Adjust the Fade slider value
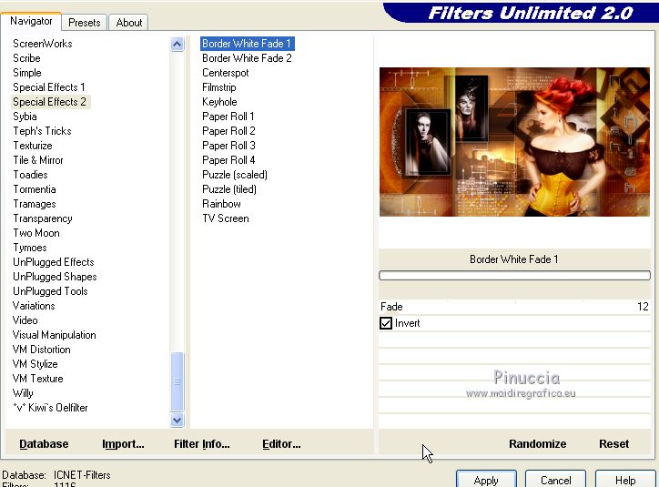 [514, 307]
